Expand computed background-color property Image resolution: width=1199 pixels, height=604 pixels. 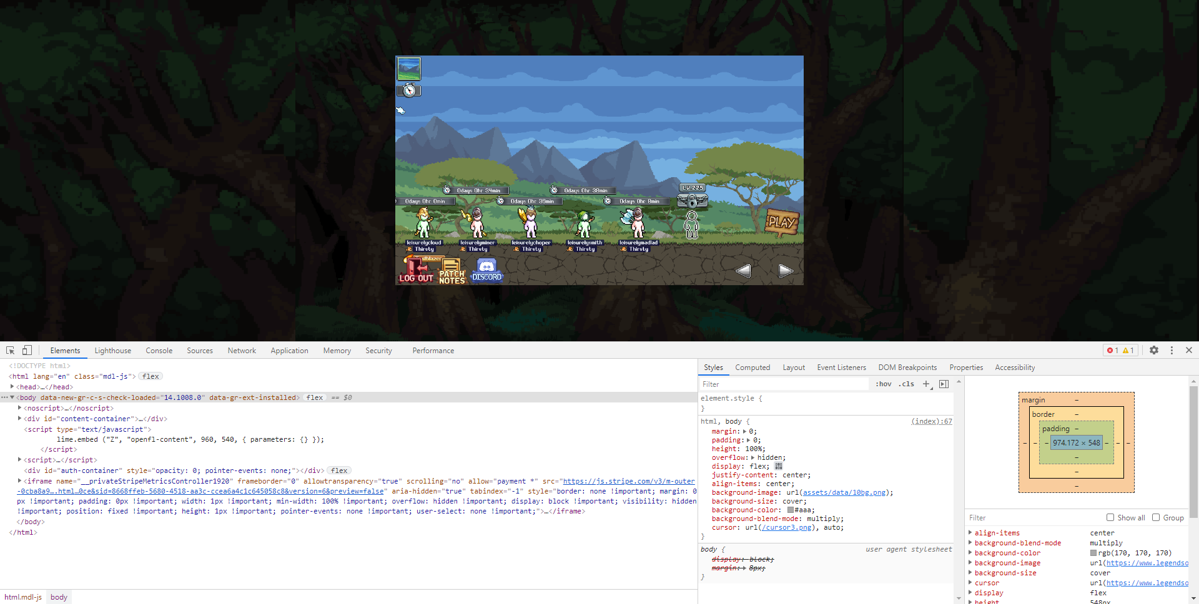(970, 553)
